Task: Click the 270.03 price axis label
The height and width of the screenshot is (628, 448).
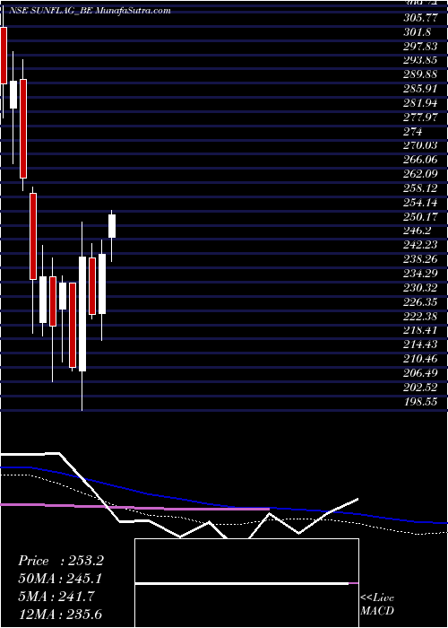Action: [x=420, y=145]
